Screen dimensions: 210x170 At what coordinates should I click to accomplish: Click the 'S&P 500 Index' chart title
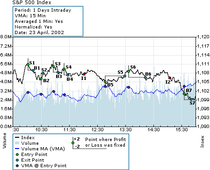point(32,2)
